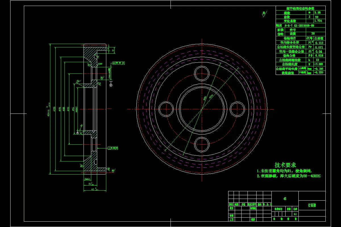Click the tolerance value 0.112 in the gear table

tap(319, 43)
